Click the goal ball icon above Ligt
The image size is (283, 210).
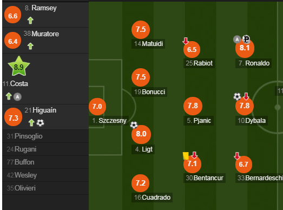(134, 125)
